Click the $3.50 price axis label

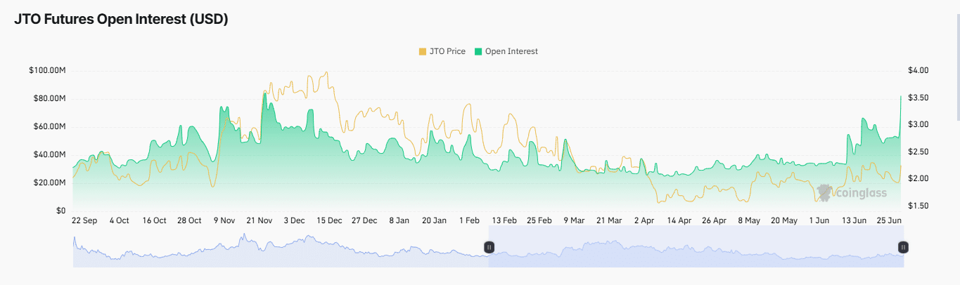(x=919, y=98)
